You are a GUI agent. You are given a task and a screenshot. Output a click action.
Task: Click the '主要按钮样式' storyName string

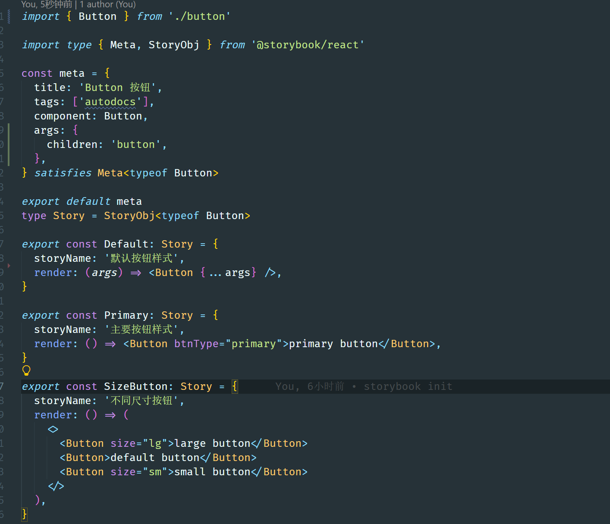pos(141,329)
